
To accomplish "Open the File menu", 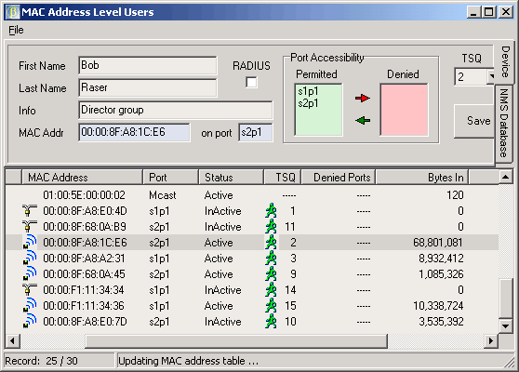I will tap(16, 30).
